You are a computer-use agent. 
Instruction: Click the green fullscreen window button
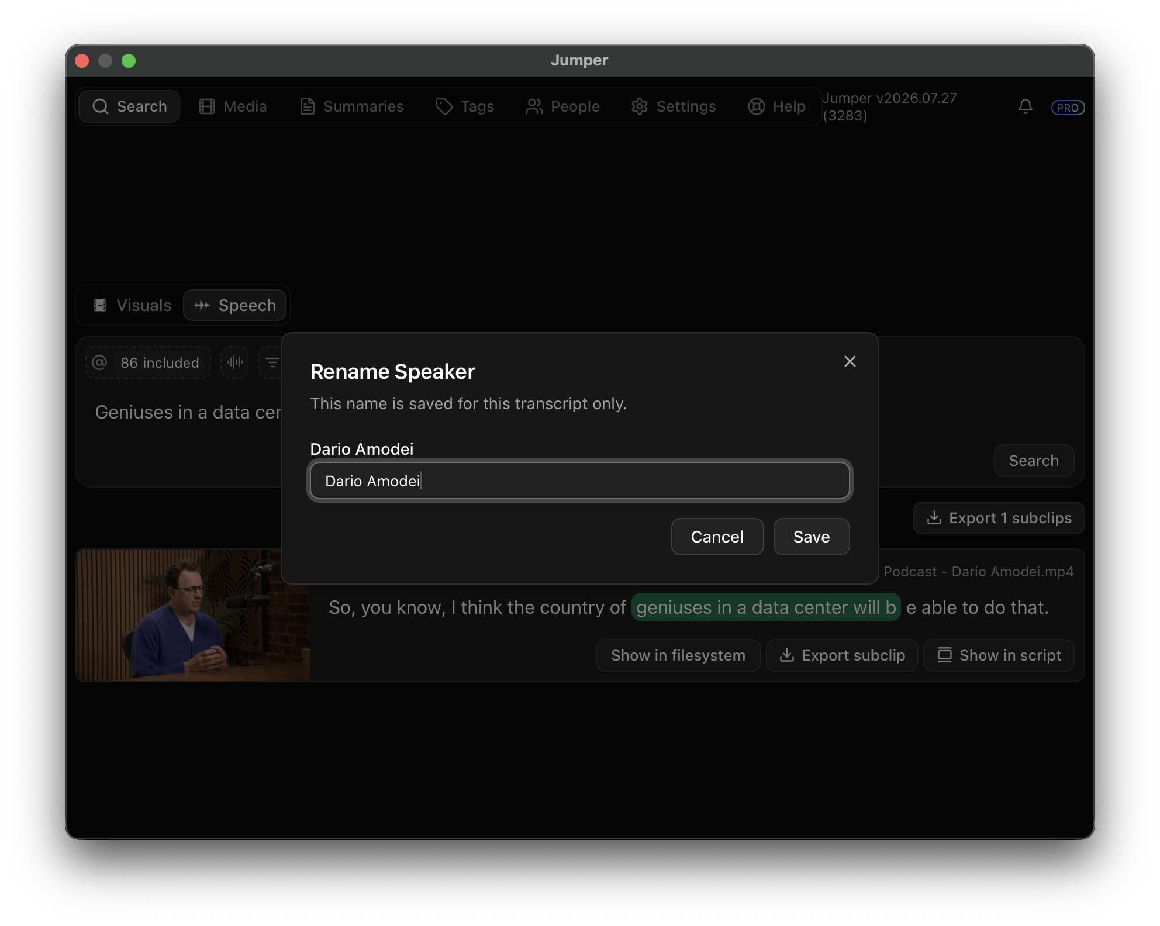(129, 61)
